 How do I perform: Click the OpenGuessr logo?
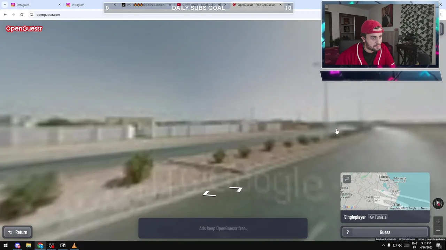[x=24, y=29]
